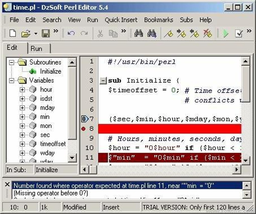The width and height of the screenshot is (256, 214).
Task: Expand the mon variable node
Action: pyautogui.click(x=22, y=126)
